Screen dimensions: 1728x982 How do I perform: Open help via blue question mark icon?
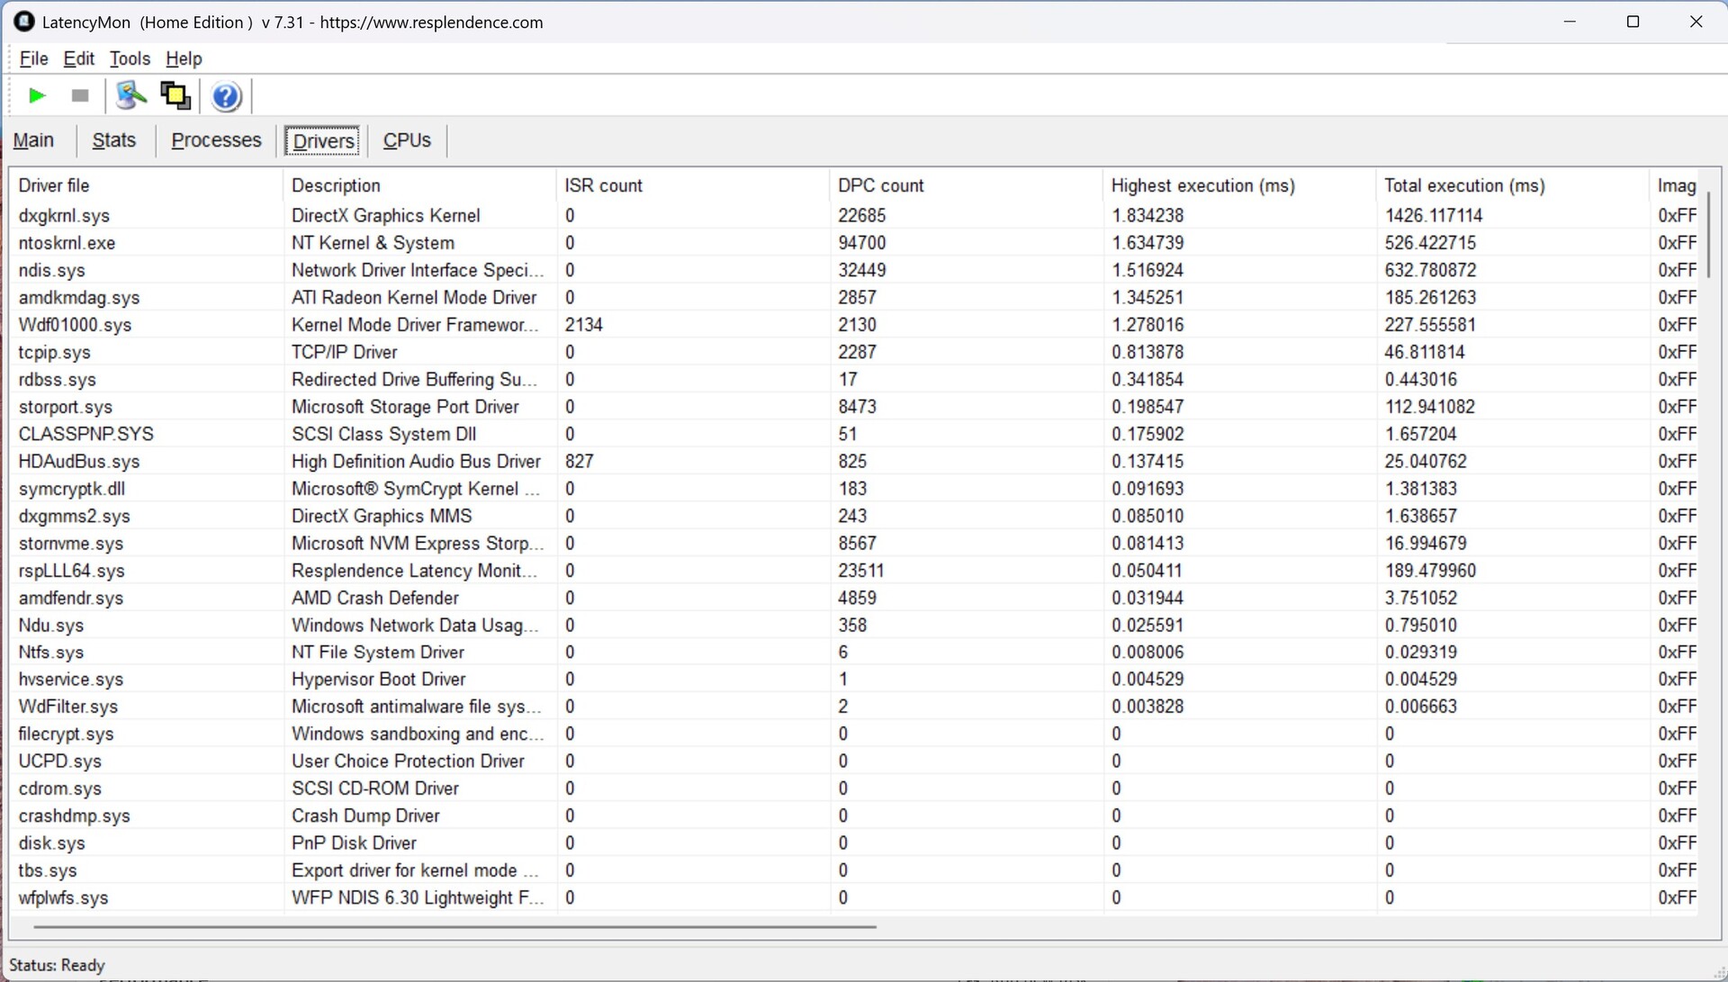point(226,96)
